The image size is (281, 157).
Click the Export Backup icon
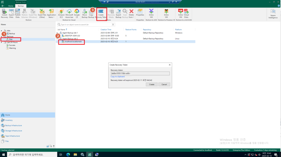click(x=119, y=14)
